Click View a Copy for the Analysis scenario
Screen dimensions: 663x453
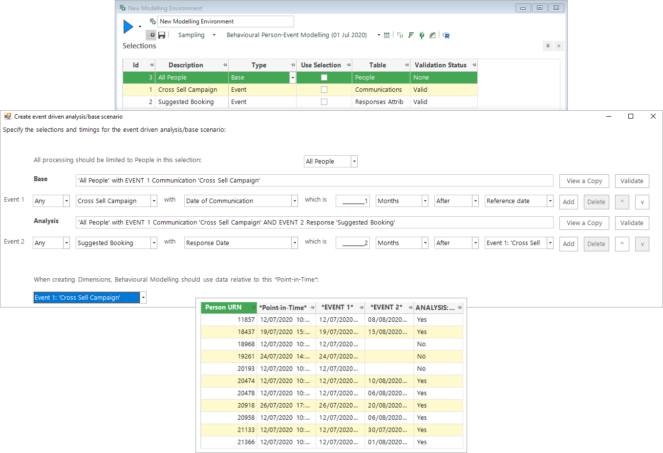pyautogui.click(x=584, y=223)
